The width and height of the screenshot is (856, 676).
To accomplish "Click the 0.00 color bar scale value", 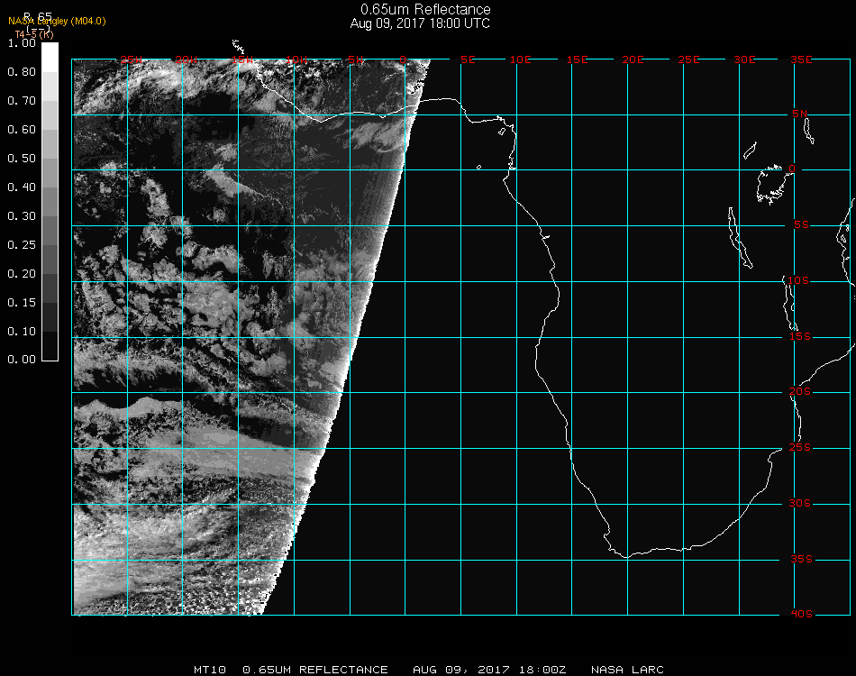I will pyautogui.click(x=22, y=360).
